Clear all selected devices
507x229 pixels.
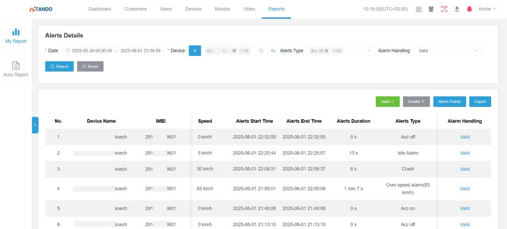(x=261, y=51)
